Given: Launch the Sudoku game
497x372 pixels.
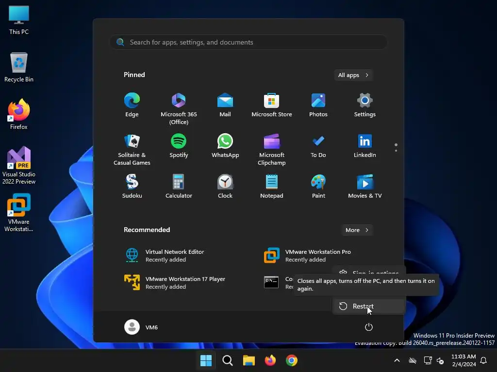Looking at the screenshot, I should click(132, 186).
